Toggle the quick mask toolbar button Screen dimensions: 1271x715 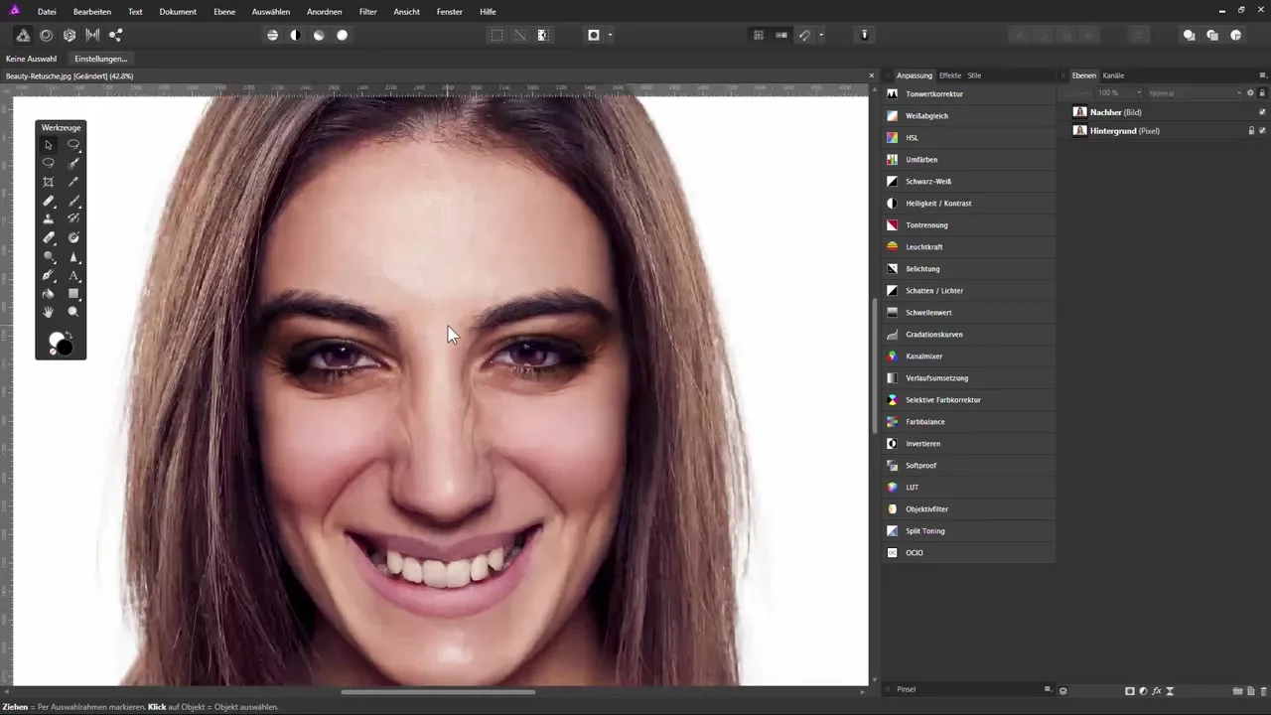594,35
